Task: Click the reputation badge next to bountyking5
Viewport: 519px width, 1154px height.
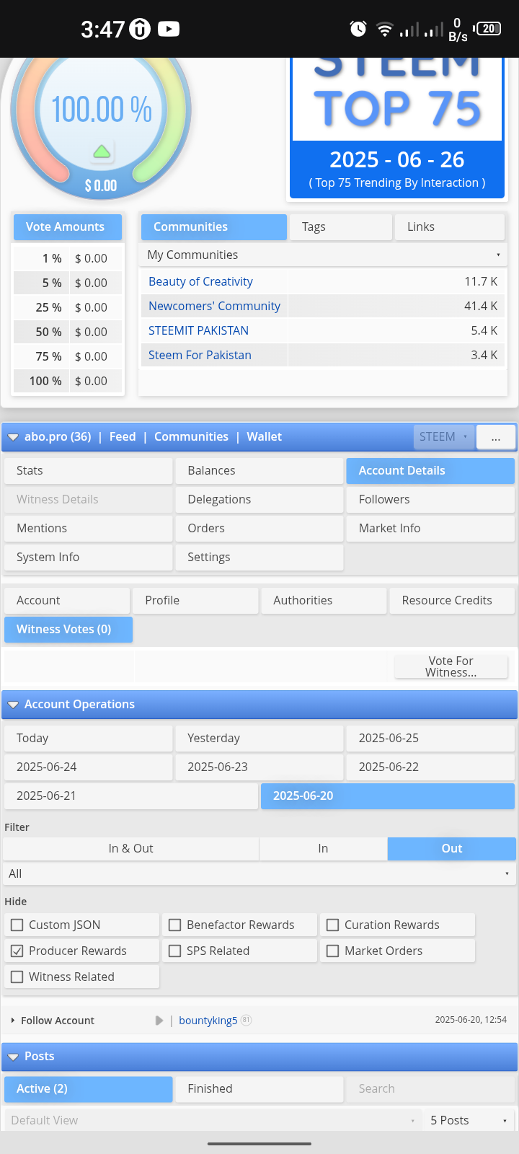Action: point(246,1020)
